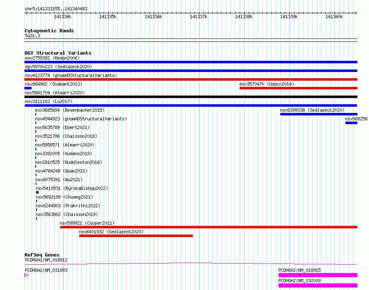Select nsv3563862 (Chaisson2019) label

coord(67,214)
